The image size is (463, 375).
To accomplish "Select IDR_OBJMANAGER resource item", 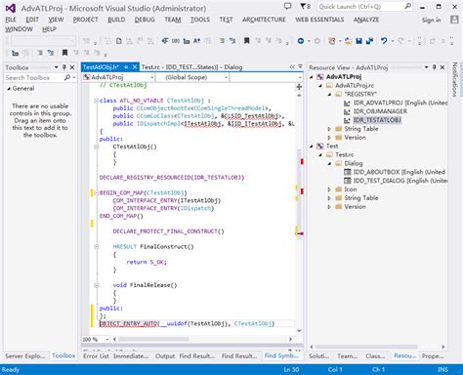I will (x=380, y=111).
